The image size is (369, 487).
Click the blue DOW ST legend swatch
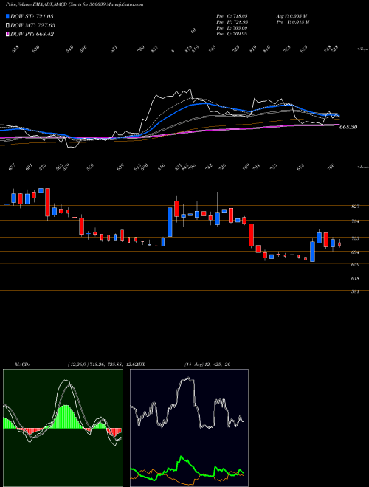point(7,16)
